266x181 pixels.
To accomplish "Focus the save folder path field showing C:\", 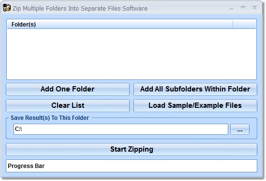I will pos(121,129).
